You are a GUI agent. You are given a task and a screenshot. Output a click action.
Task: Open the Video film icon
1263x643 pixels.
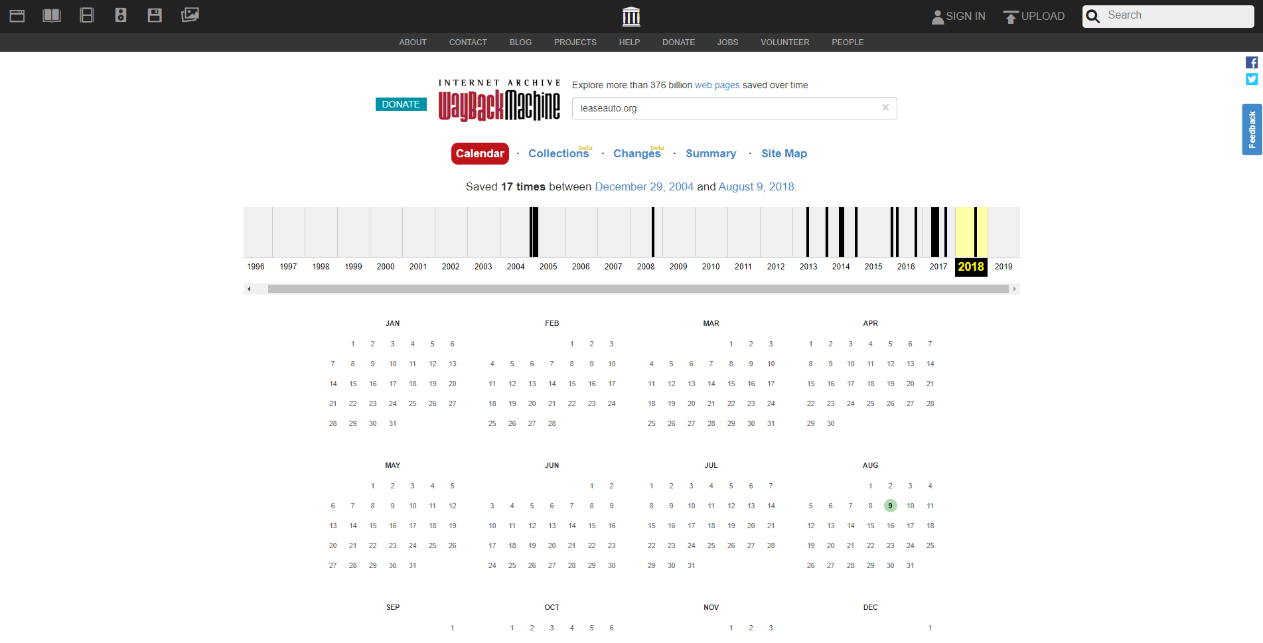point(87,15)
